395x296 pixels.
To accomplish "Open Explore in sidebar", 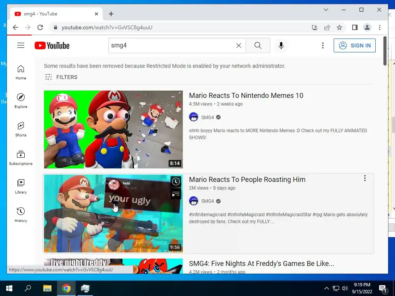I will point(21,101).
